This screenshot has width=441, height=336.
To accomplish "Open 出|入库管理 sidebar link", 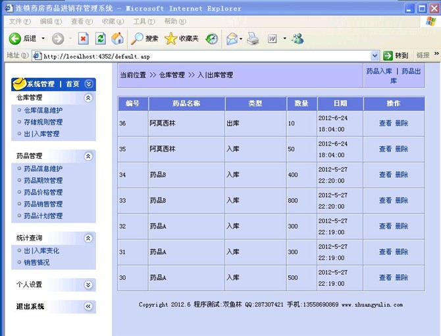I will click(x=41, y=134).
